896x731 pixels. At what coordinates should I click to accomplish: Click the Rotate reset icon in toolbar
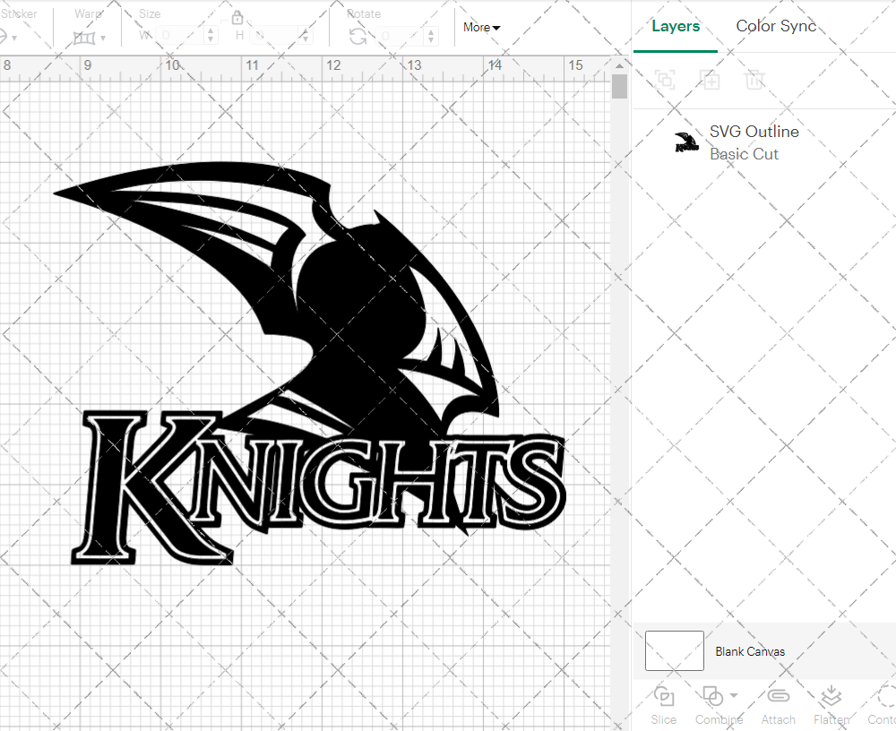pos(358,34)
